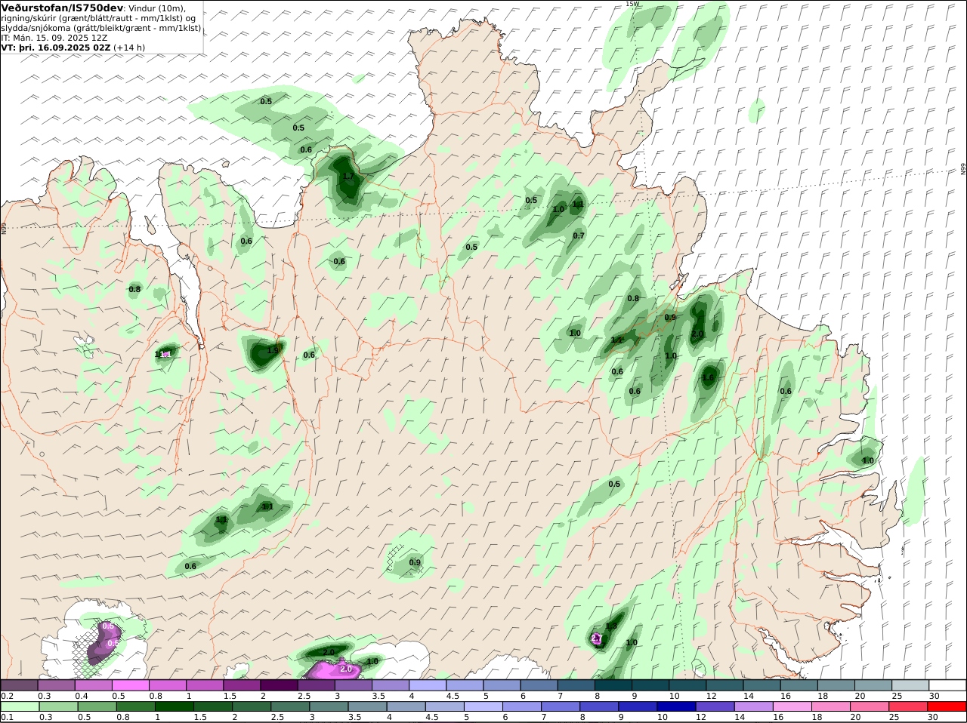This screenshot has width=967, height=723.
Task: Click the dark teal swatch starting at 8 in snow legend
Action: click(613, 685)
